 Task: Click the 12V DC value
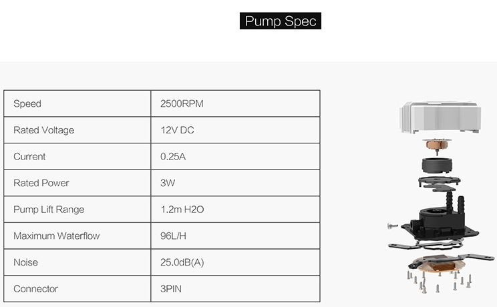[177, 130]
